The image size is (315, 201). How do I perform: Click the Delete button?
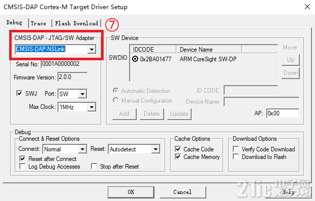pos(152,114)
